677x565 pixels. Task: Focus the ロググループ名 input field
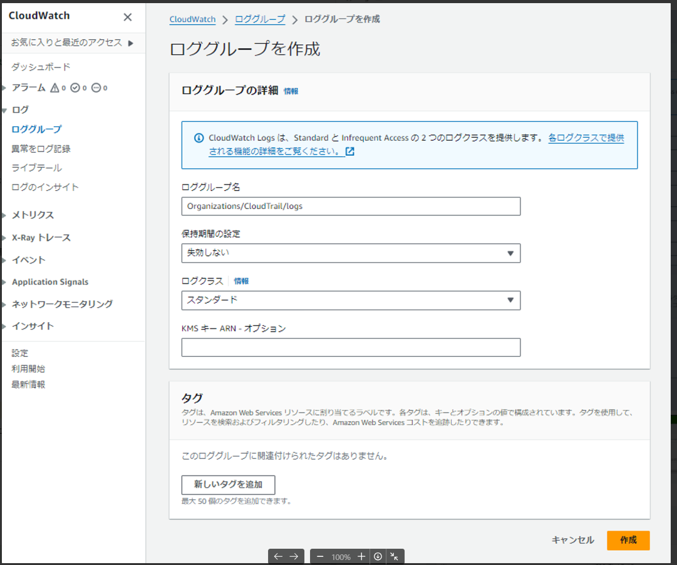(x=351, y=206)
